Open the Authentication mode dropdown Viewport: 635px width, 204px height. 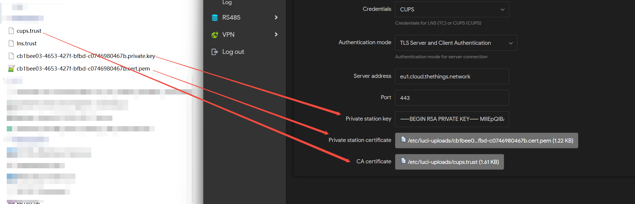[x=456, y=43]
